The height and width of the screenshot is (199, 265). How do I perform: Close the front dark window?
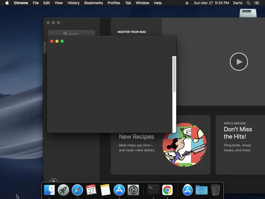(x=52, y=41)
